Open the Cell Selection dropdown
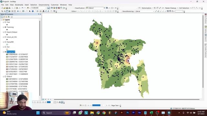The width and height of the screenshot is (207, 116). pos(185,8)
